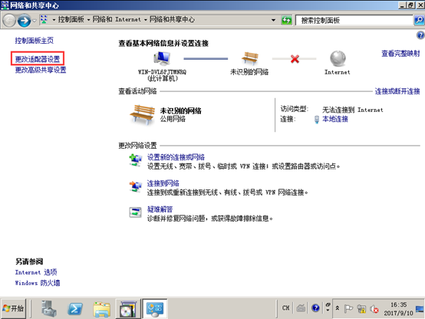The image size is (425, 319).
Task: Open the disc media taskbar icon
Action: pyautogui.click(x=127, y=309)
